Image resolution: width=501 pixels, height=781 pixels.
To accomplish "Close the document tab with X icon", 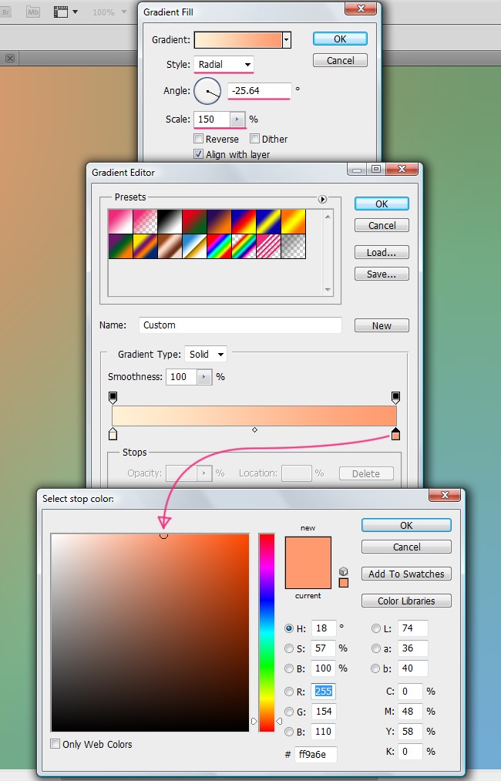I will point(9,59).
